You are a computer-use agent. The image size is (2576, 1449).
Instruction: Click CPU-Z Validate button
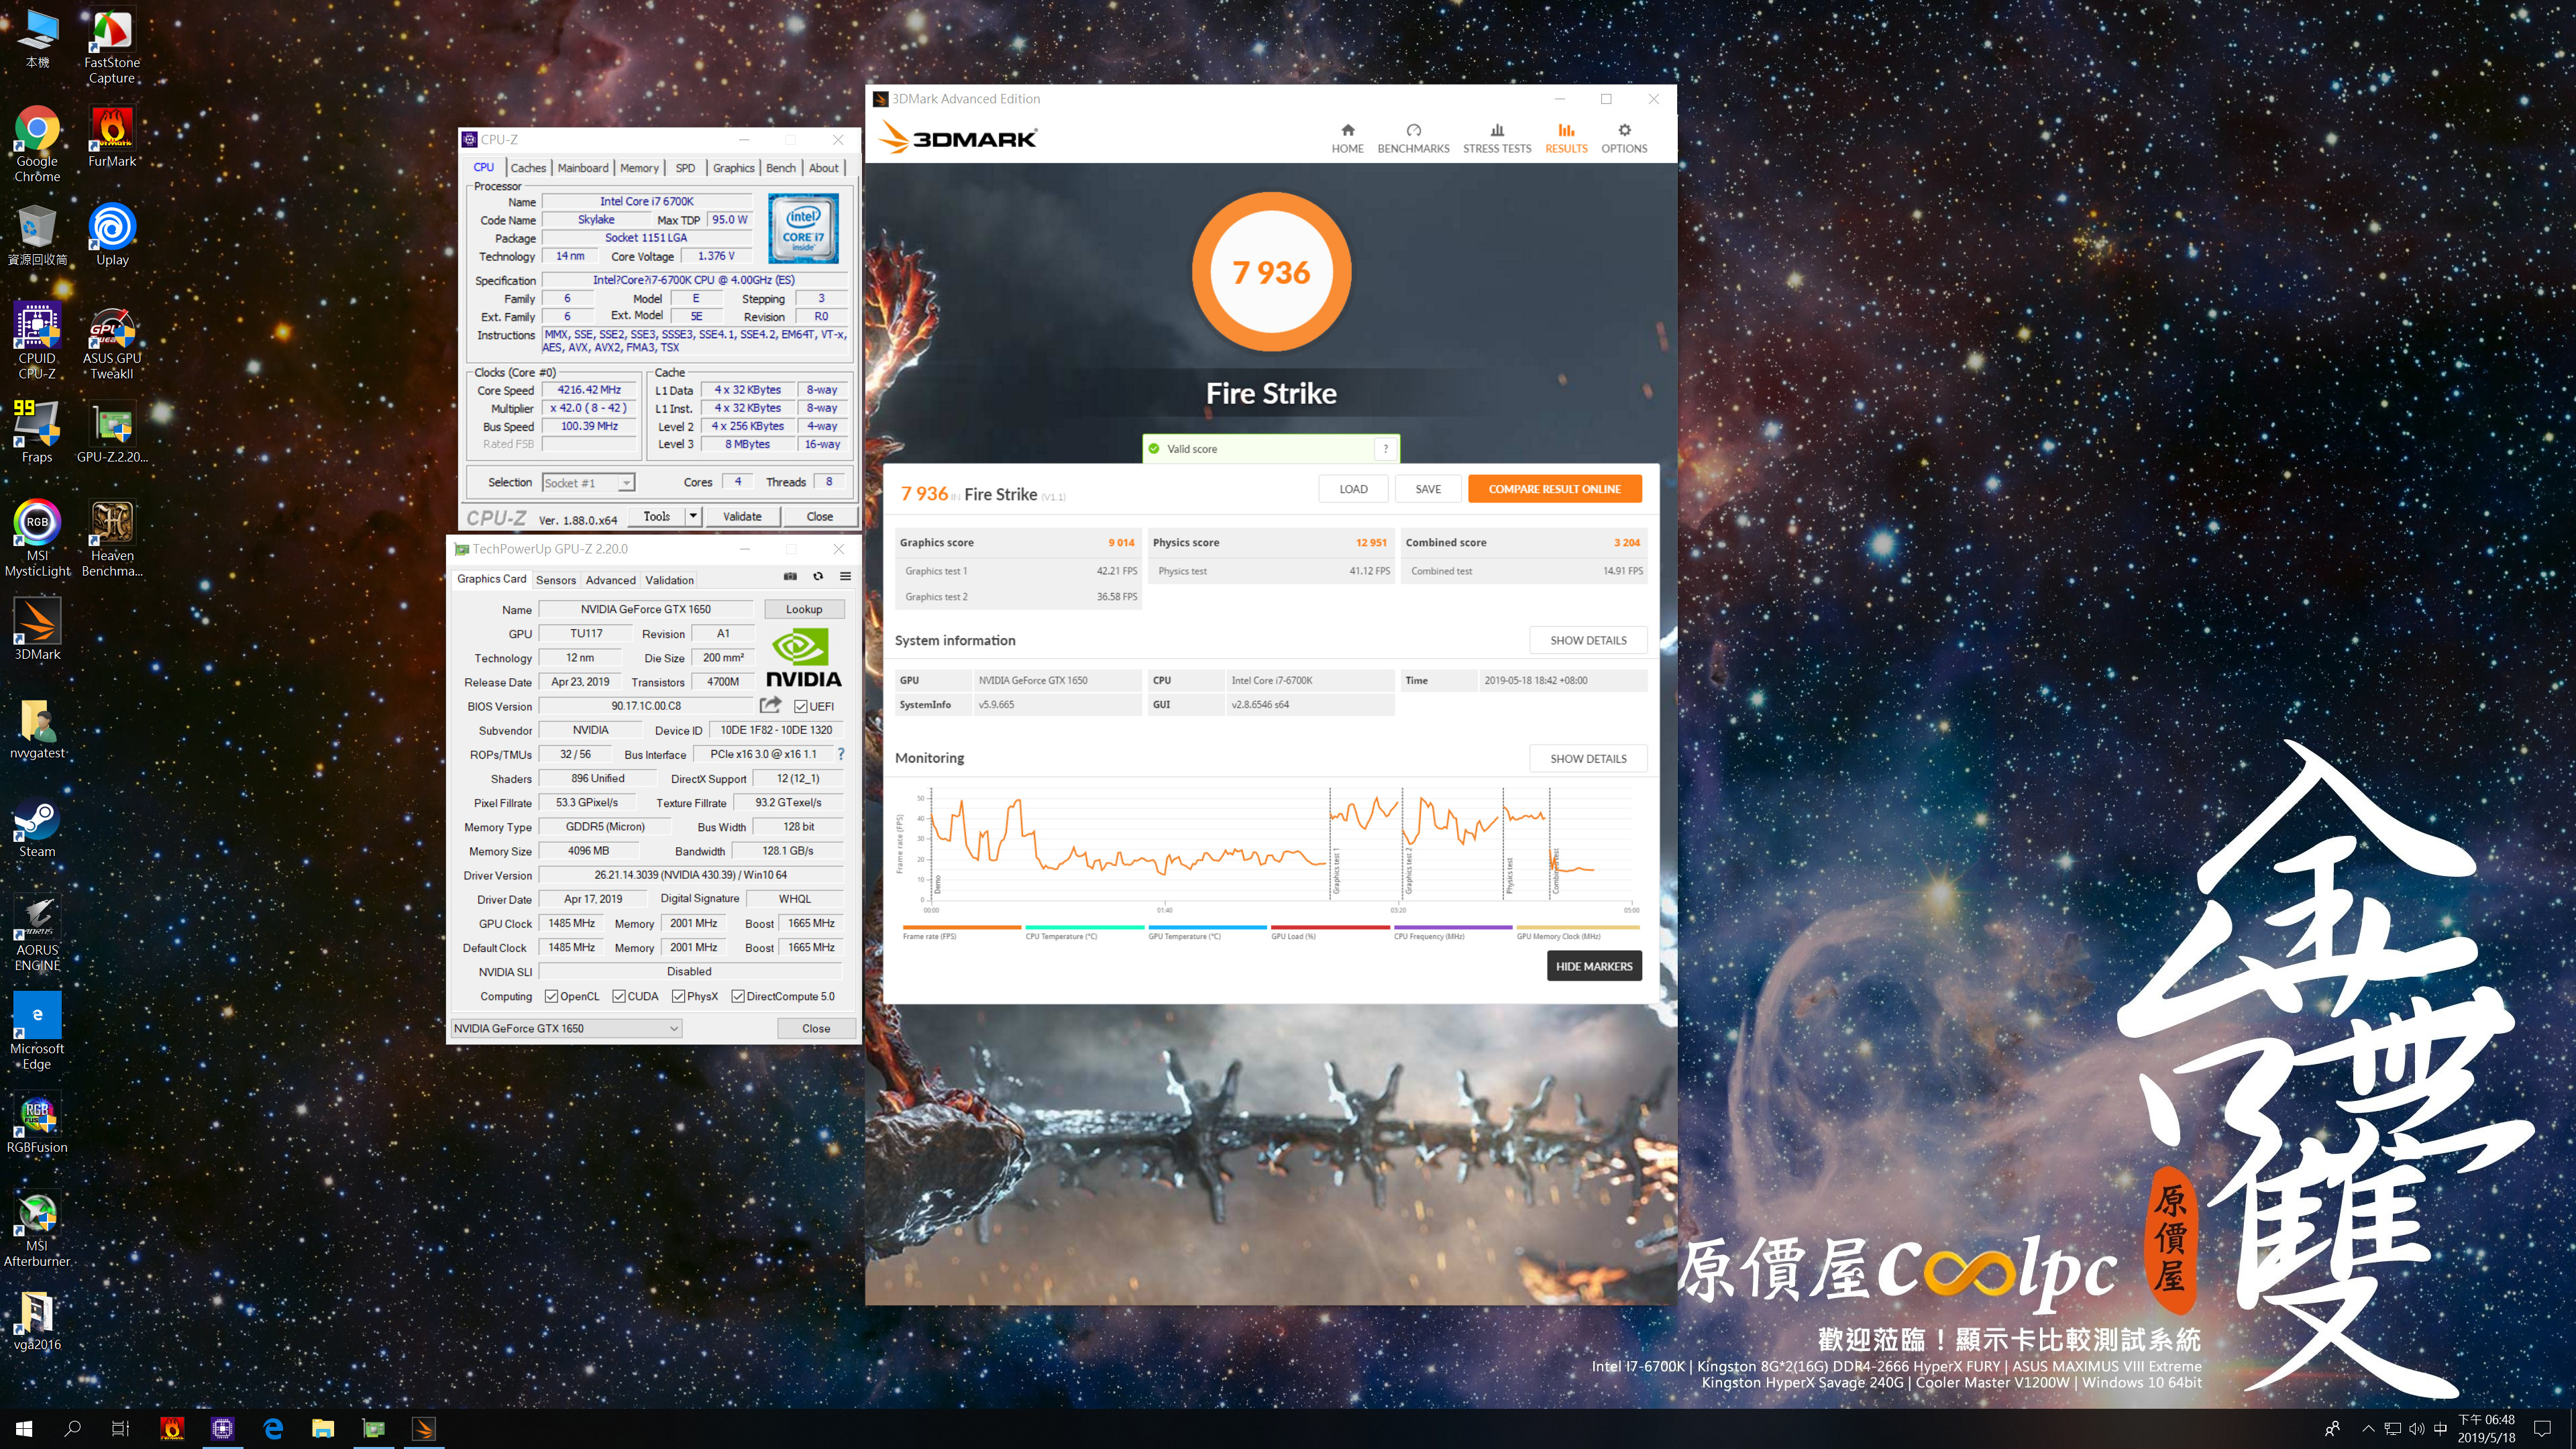coord(742,516)
